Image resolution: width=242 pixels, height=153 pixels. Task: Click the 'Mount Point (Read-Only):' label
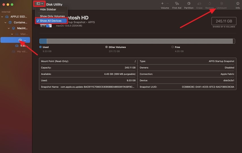(55, 61)
